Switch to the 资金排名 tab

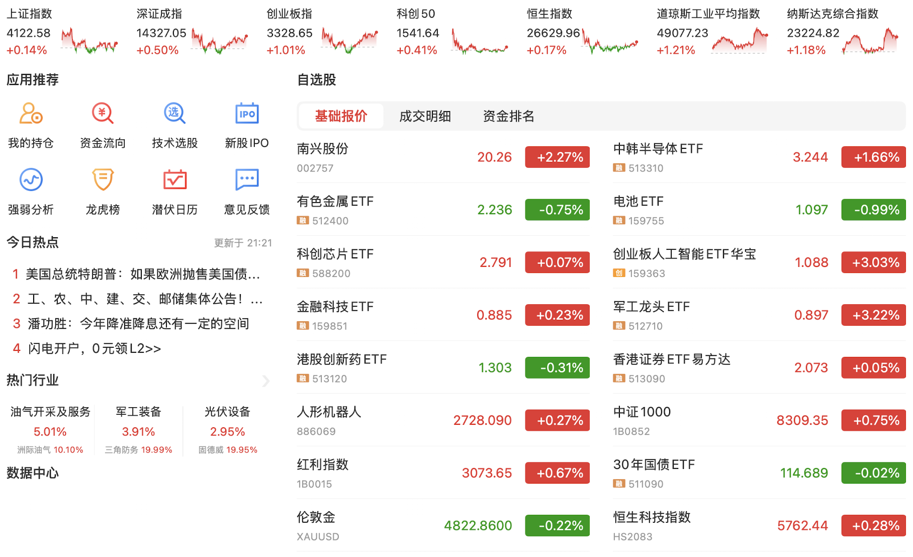point(508,116)
